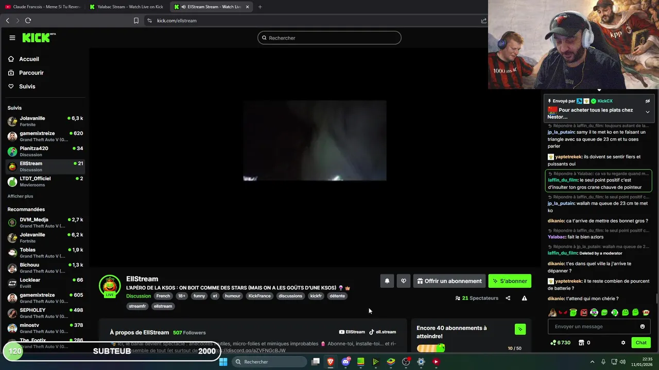The image size is (659, 370).
Task: Select the 18+ tag
Action: point(181,296)
